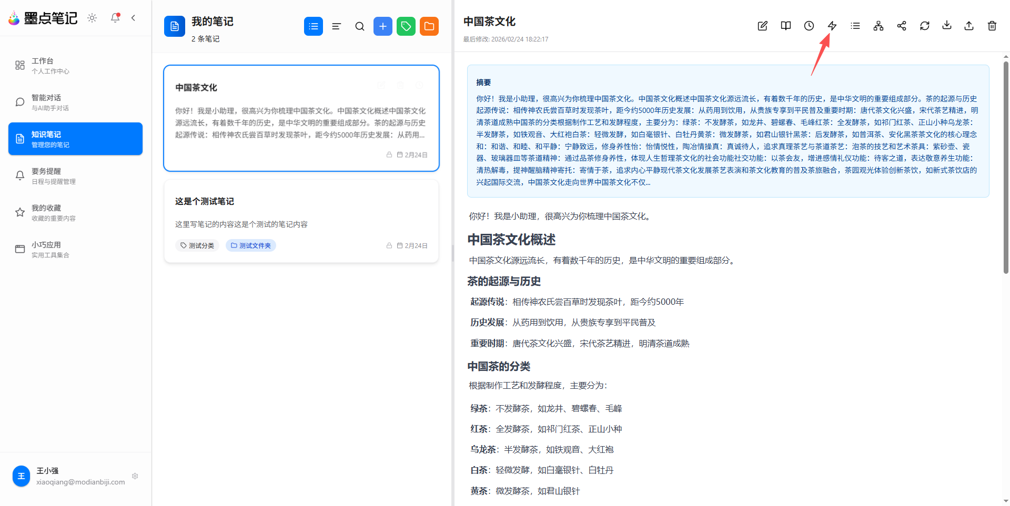The height and width of the screenshot is (506, 1010).
Task: Open the sort options next to list view
Action: [336, 26]
